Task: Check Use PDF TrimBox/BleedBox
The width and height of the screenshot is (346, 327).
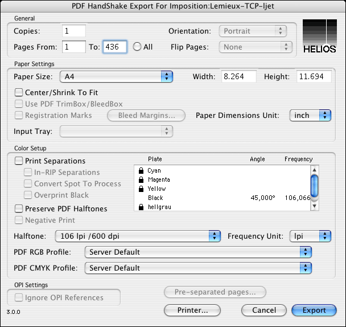Action: (x=19, y=104)
